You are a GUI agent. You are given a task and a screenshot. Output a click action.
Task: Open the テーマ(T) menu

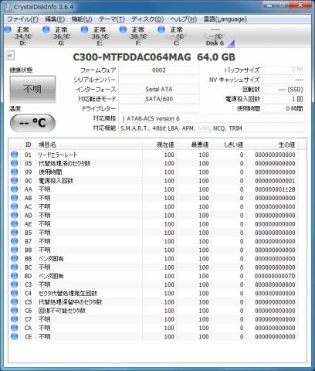[111, 19]
